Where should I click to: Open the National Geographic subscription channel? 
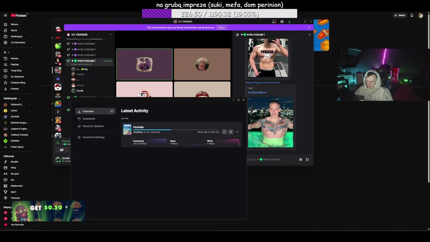point(19,123)
